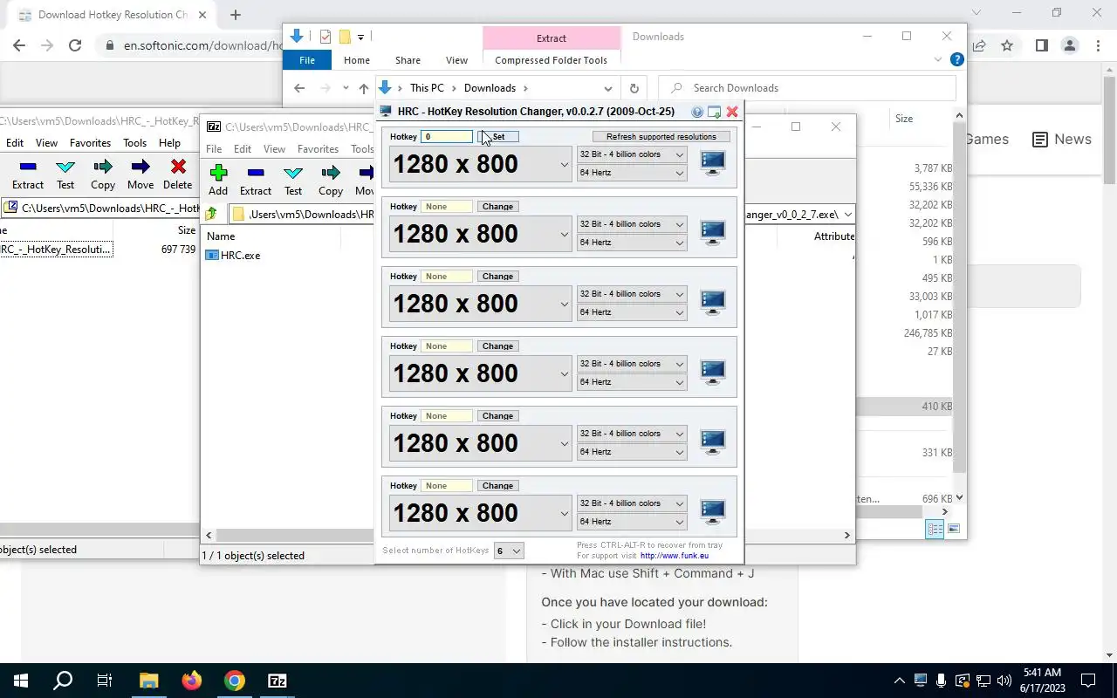This screenshot has width=1117, height=698.
Task: Open the Windows Start menu
Action: click(20, 681)
